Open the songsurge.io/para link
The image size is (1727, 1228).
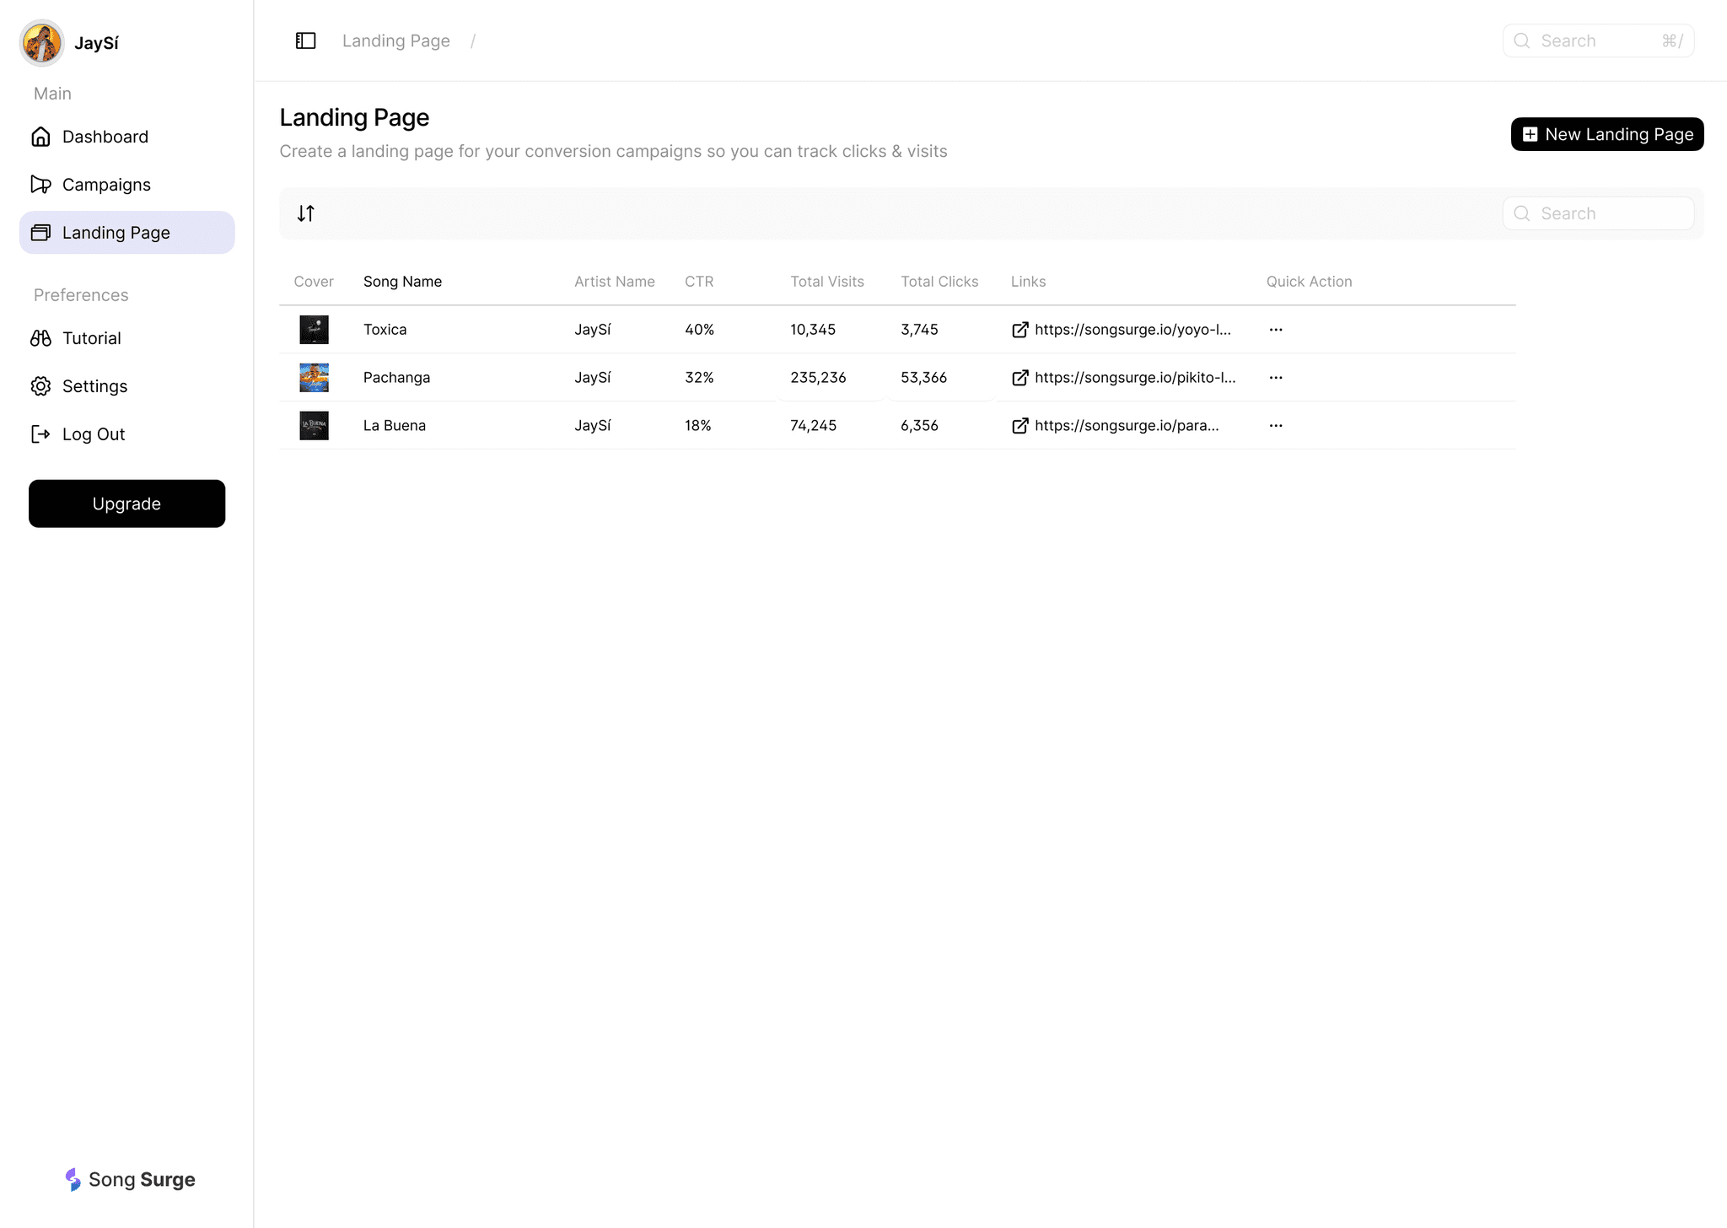click(x=1127, y=426)
